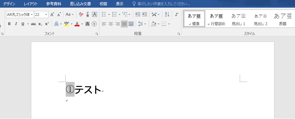The image size is (295, 119).
Task: Open the font color dropdown arrow
Action: click(82, 24)
